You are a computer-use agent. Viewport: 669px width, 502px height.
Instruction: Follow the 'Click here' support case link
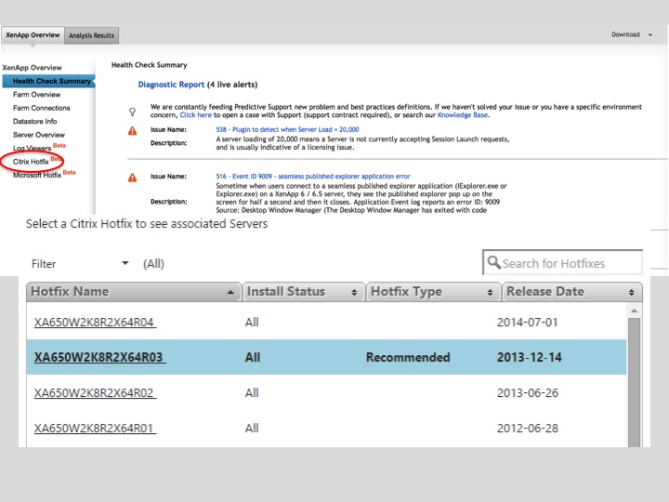[x=195, y=115]
